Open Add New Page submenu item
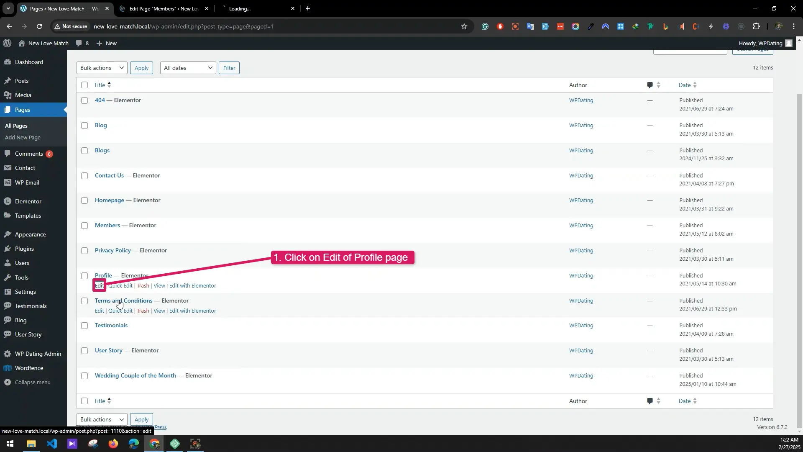This screenshot has width=803, height=452. click(23, 137)
